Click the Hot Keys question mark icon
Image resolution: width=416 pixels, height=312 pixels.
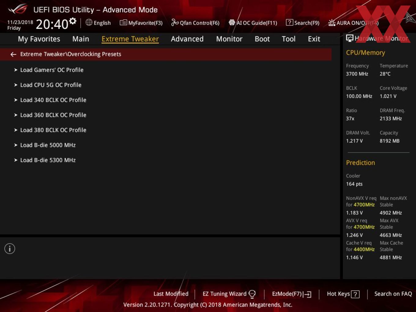[355, 294]
